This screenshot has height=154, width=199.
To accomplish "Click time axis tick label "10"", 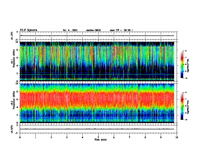I will coord(177,137).
